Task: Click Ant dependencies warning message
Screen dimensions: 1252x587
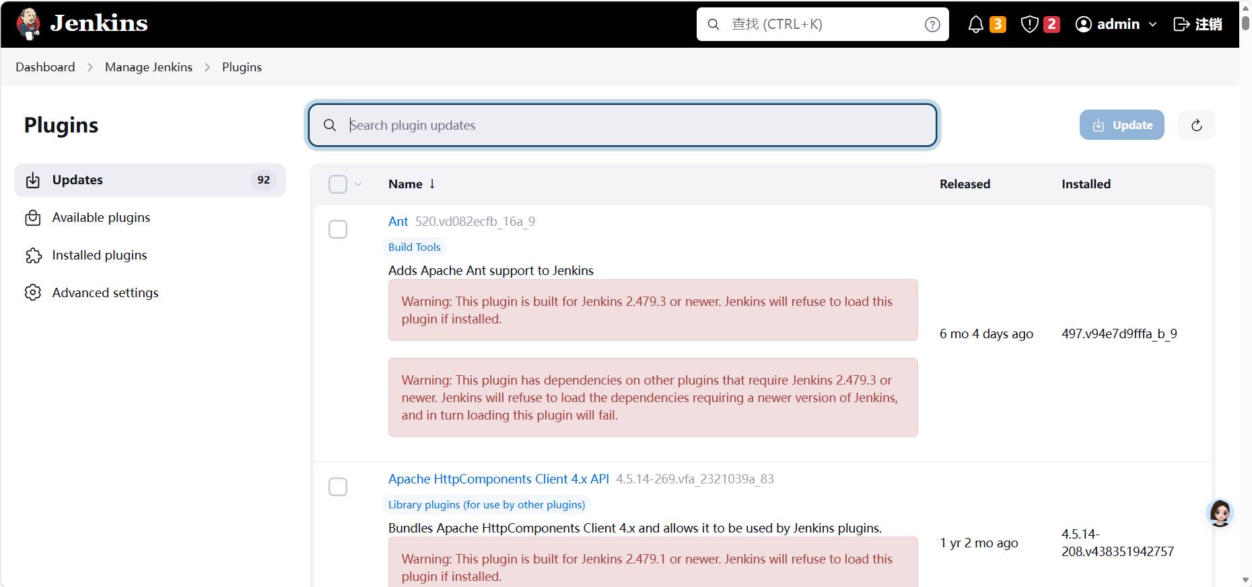Action: coord(653,397)
